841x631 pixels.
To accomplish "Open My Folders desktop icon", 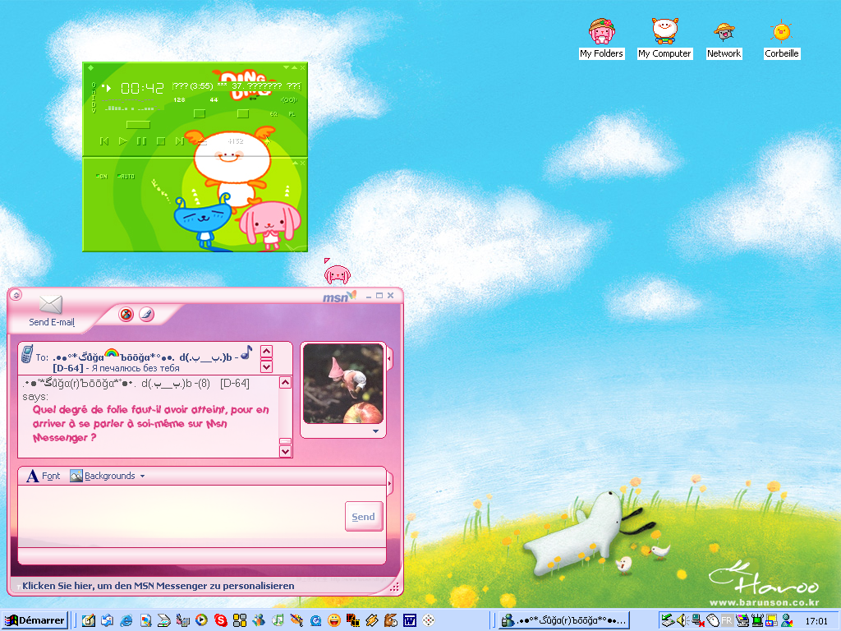I will (601, 38).
